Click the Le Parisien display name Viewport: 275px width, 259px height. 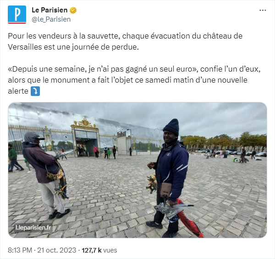49,10
